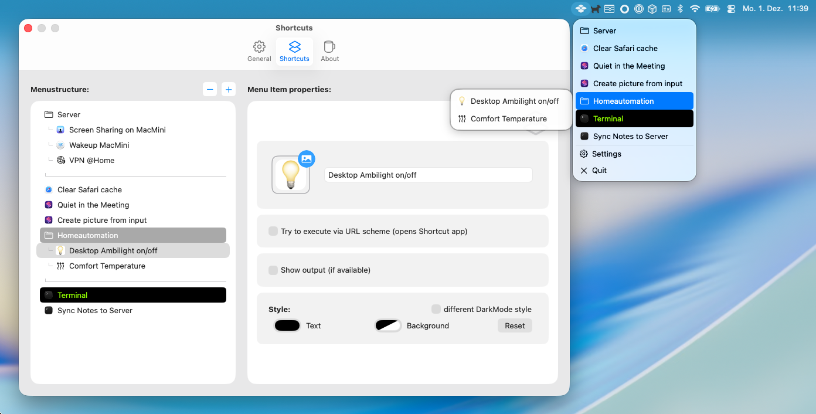
Task: Click the plus button to add menu item
Action: 229,90
